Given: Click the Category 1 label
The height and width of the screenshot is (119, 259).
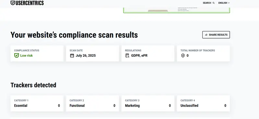Looking at the screenshot, I should [21, 100].
